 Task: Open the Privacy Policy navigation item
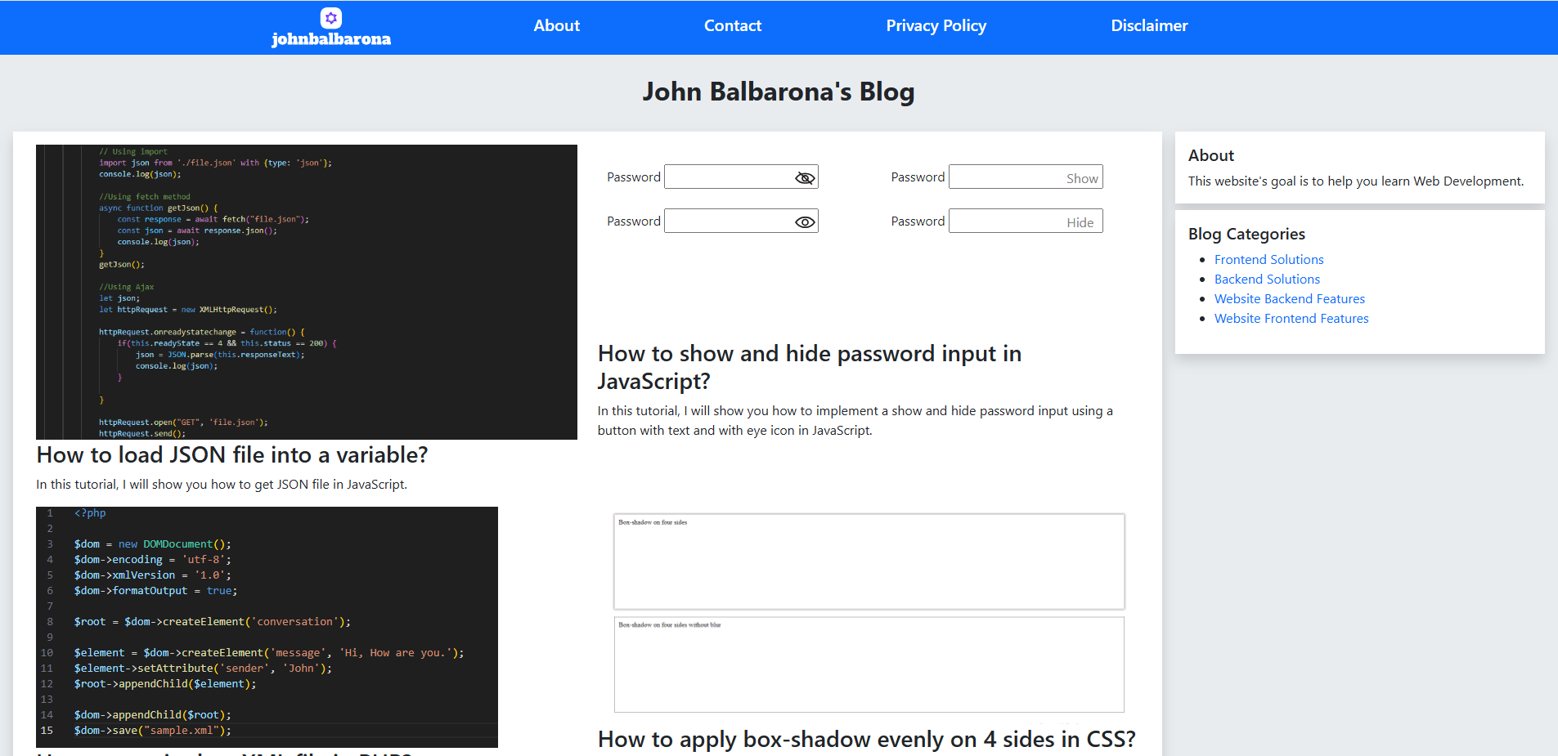point(936,25)
